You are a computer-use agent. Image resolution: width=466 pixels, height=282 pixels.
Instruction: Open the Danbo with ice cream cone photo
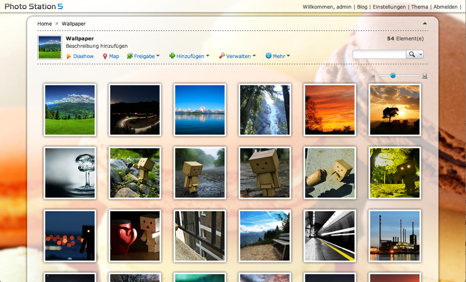[x=330, y=173]
